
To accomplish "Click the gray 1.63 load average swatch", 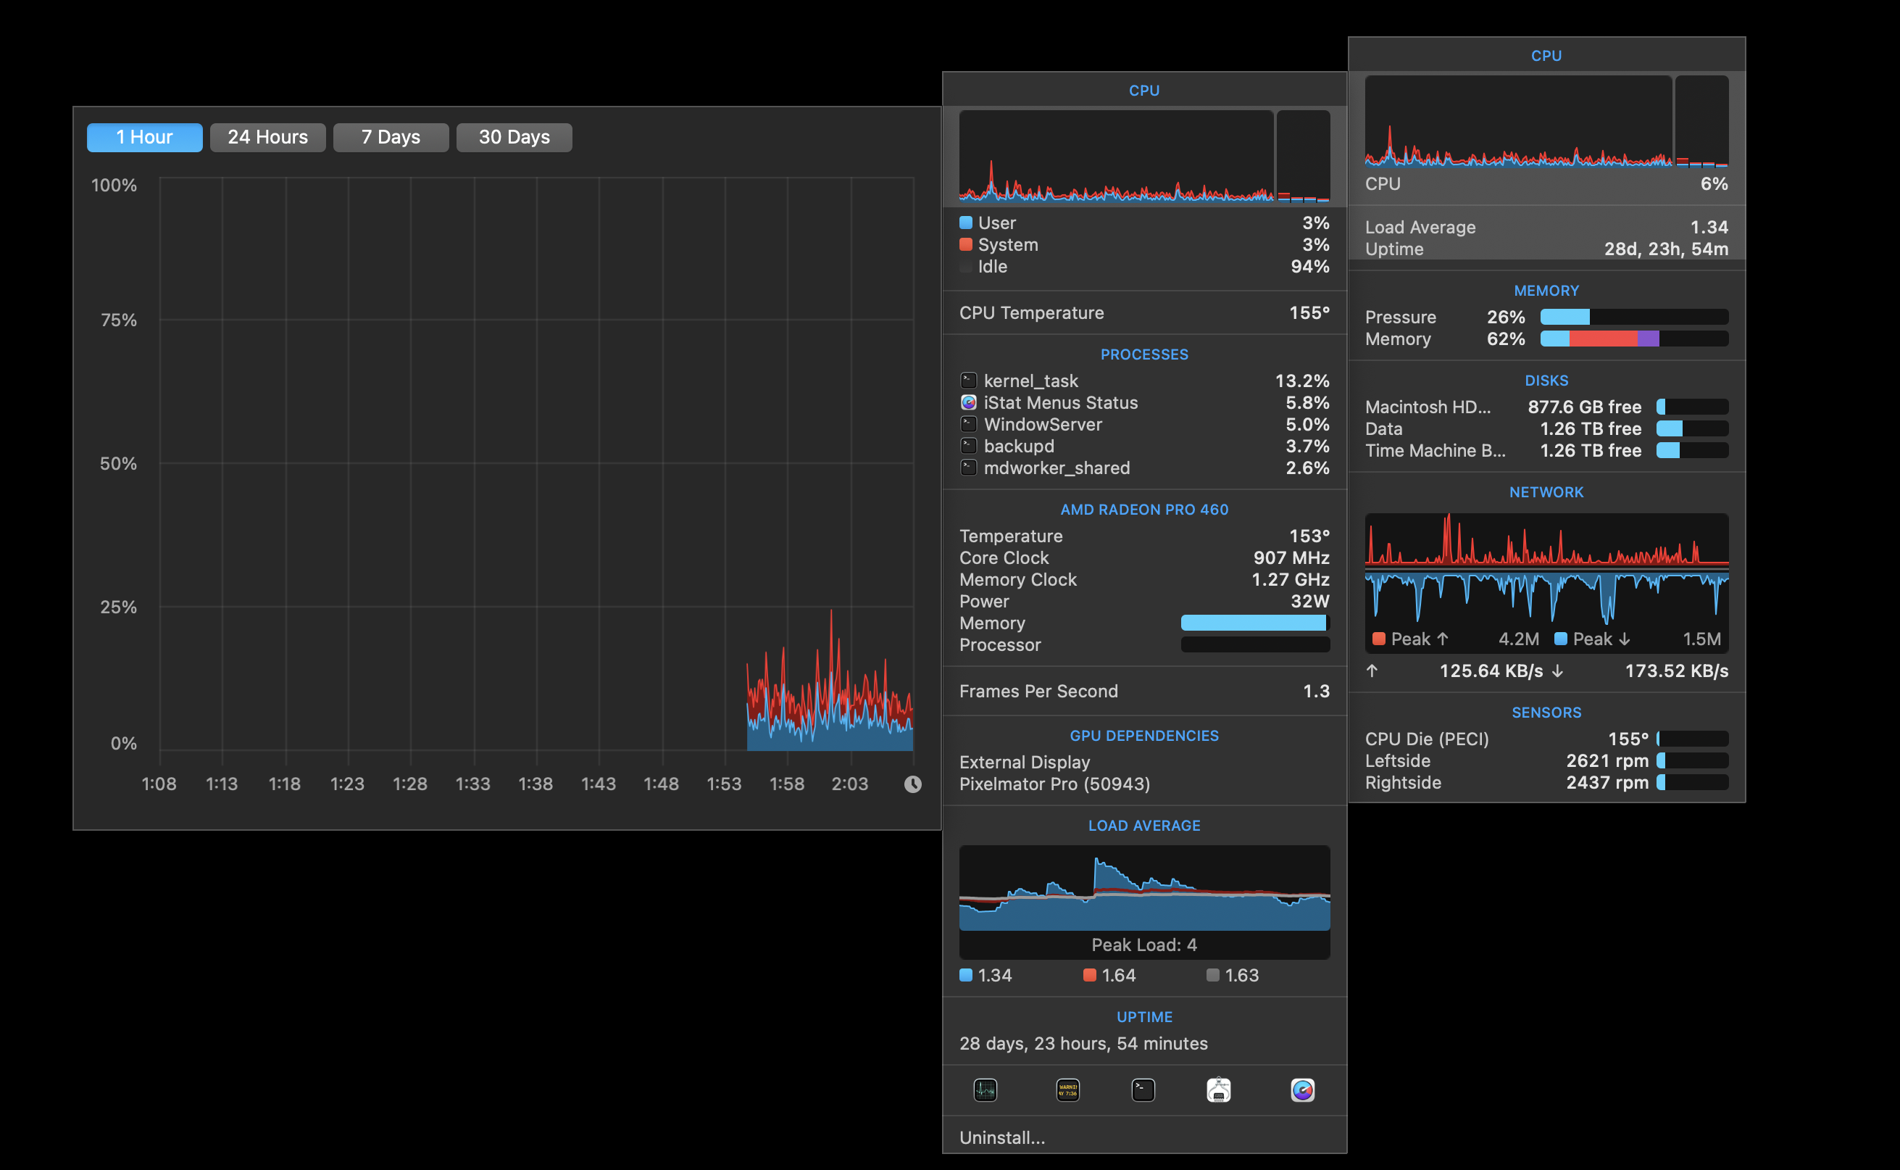I will click(x=1212, y=975).
